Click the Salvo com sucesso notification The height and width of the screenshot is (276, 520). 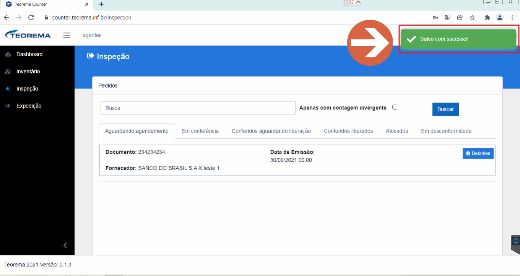coord(458,39)
